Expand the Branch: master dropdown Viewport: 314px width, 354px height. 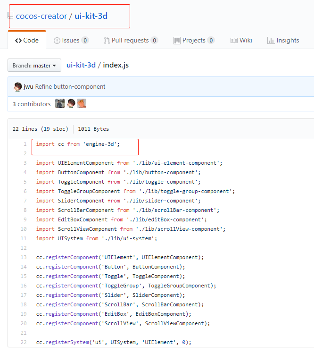[x=34, y=66]
